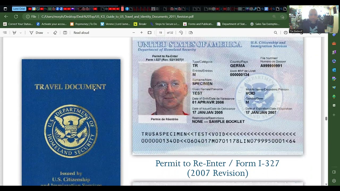
Task: Click the '(2007 Revision)' text
Action: [x=218, y=173]
